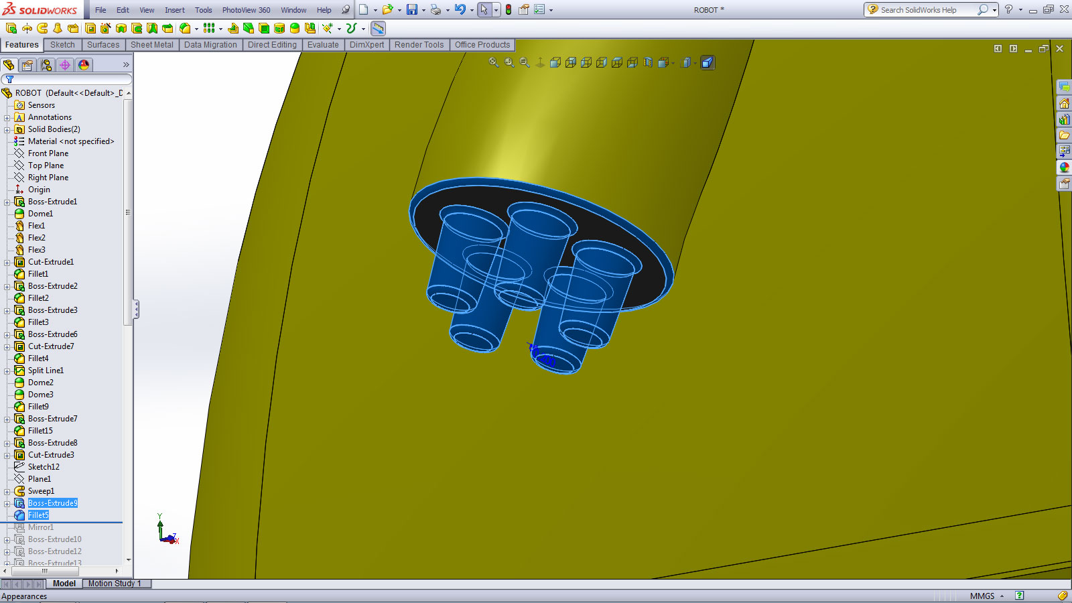Expand the Cut-Extrude1 feature
The image size is (1072, 603).
(x=7, y=262)
